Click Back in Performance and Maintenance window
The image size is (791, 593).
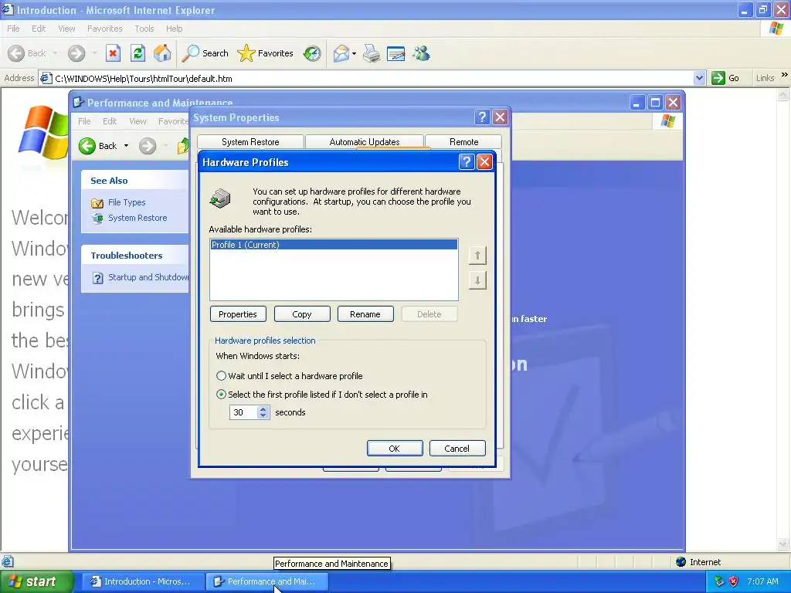98,146
